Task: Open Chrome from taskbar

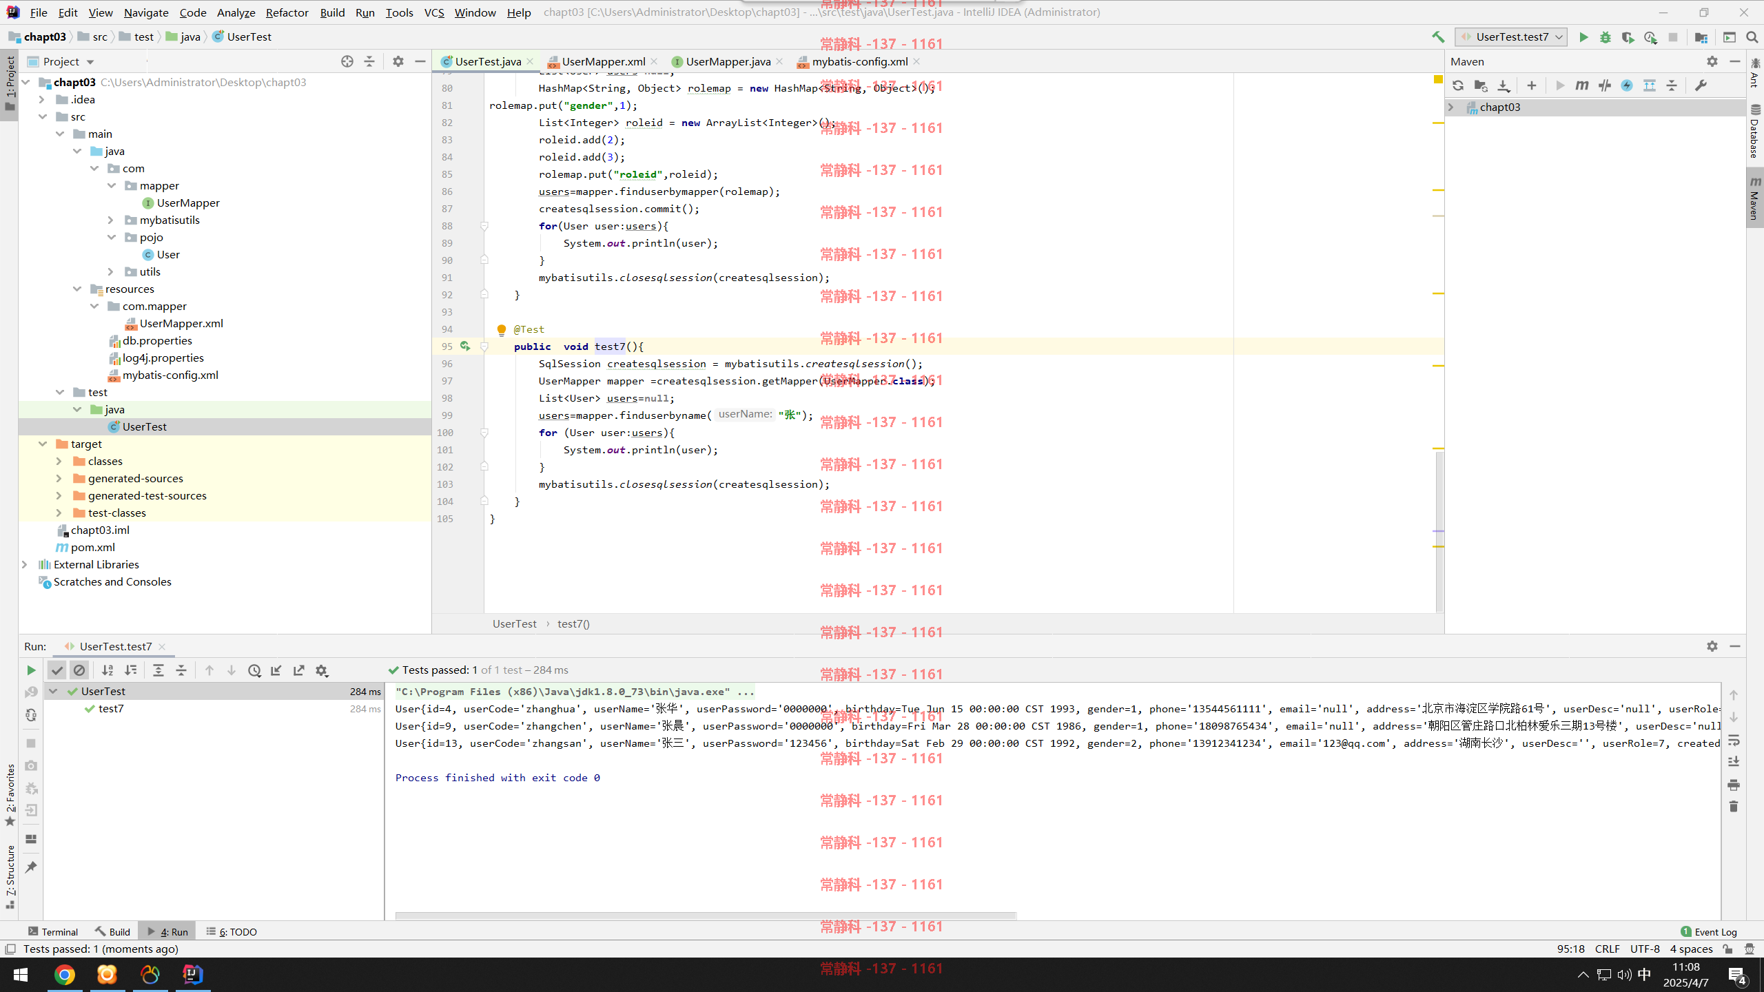Action: 65,975
